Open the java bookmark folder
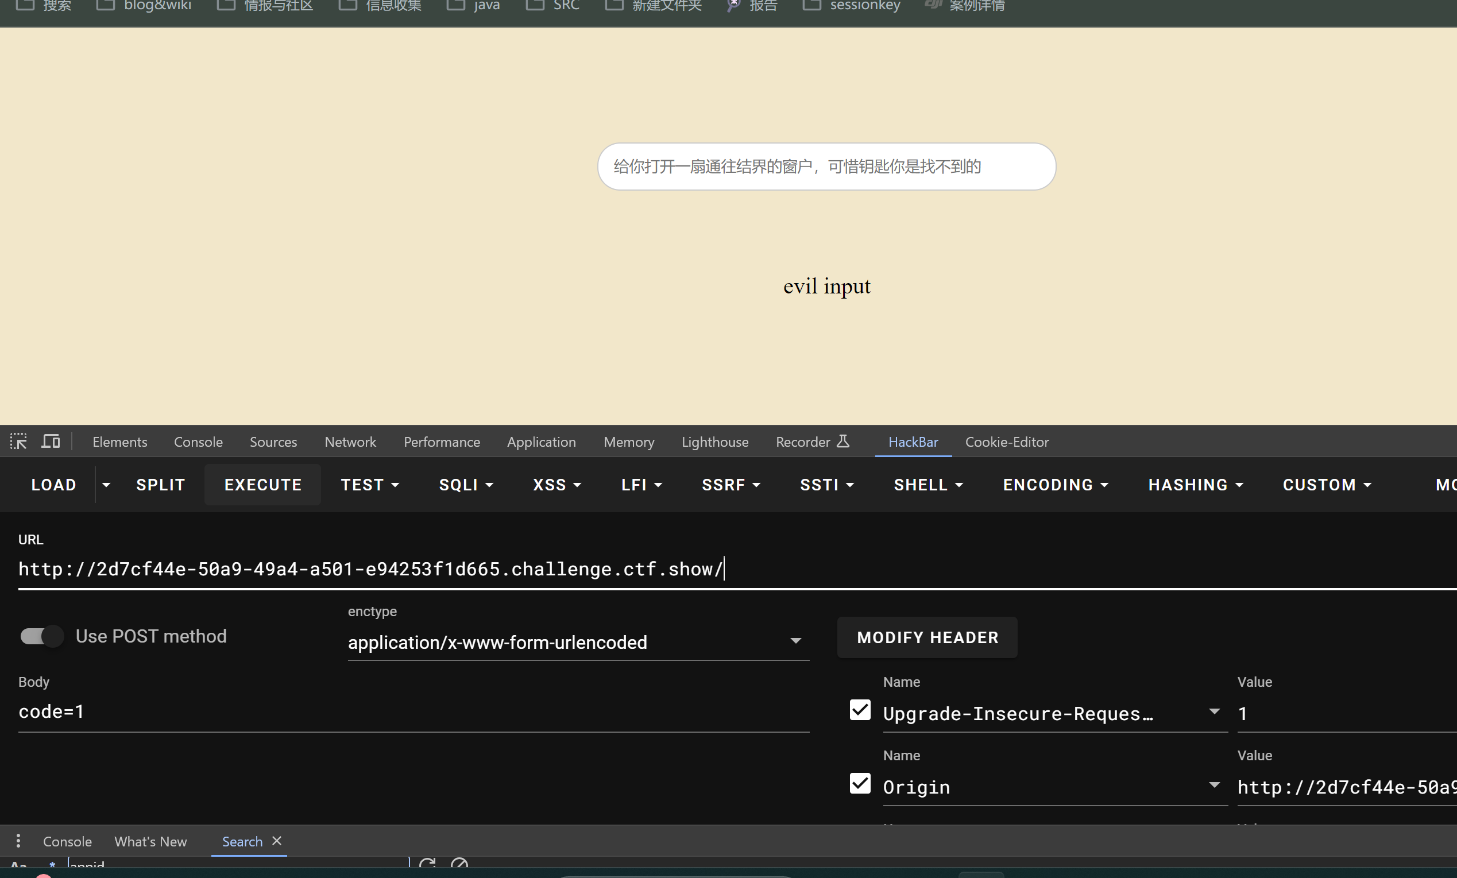The width and height of the screenshot is (1457, 878). tap(474, 6)
